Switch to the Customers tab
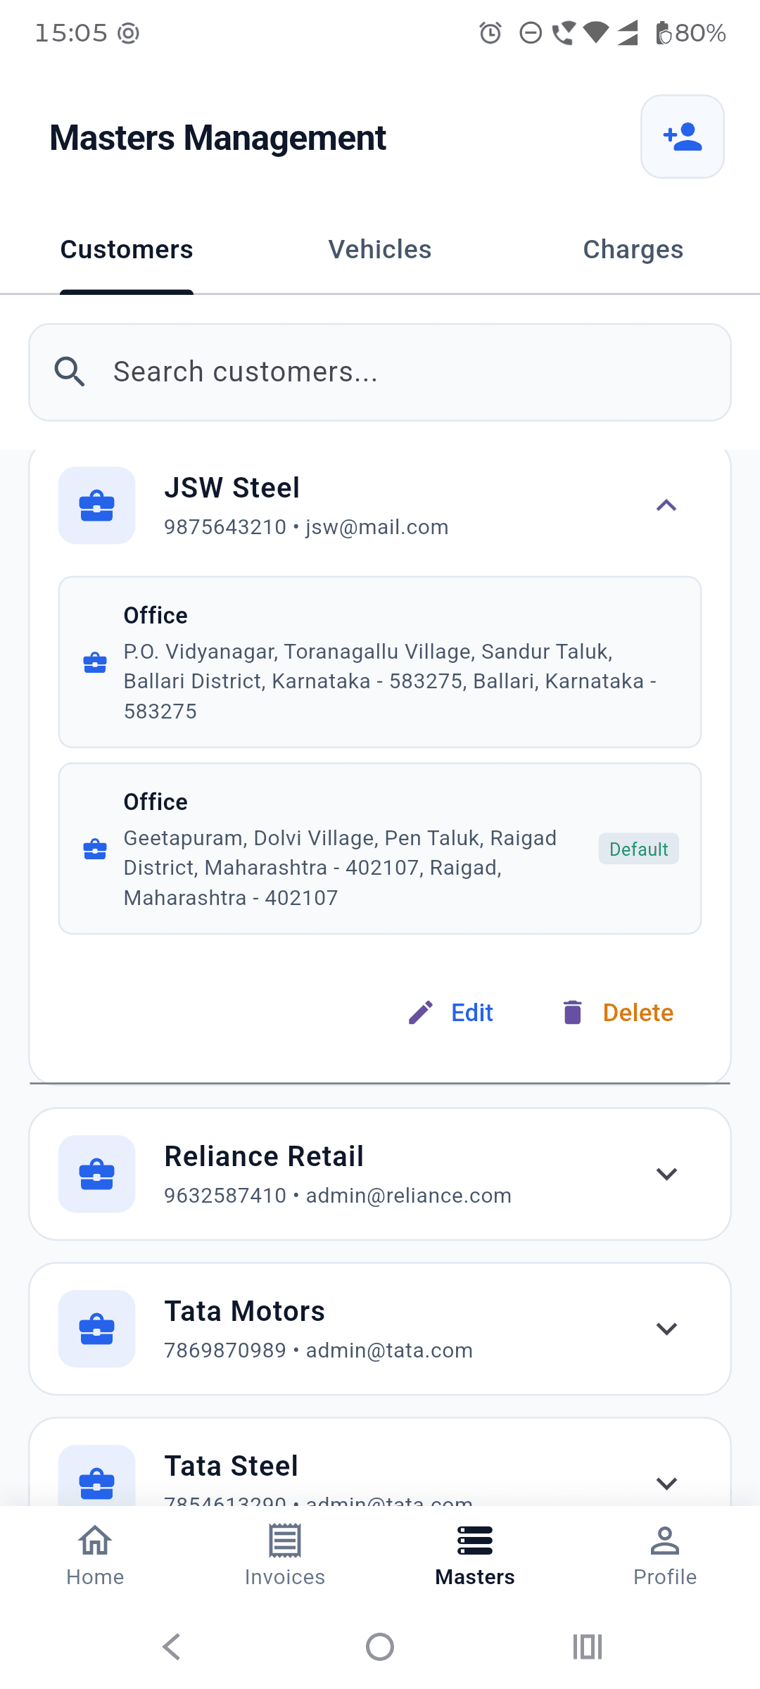This screenshot has width=760, height=1689. tap(127, 250)
